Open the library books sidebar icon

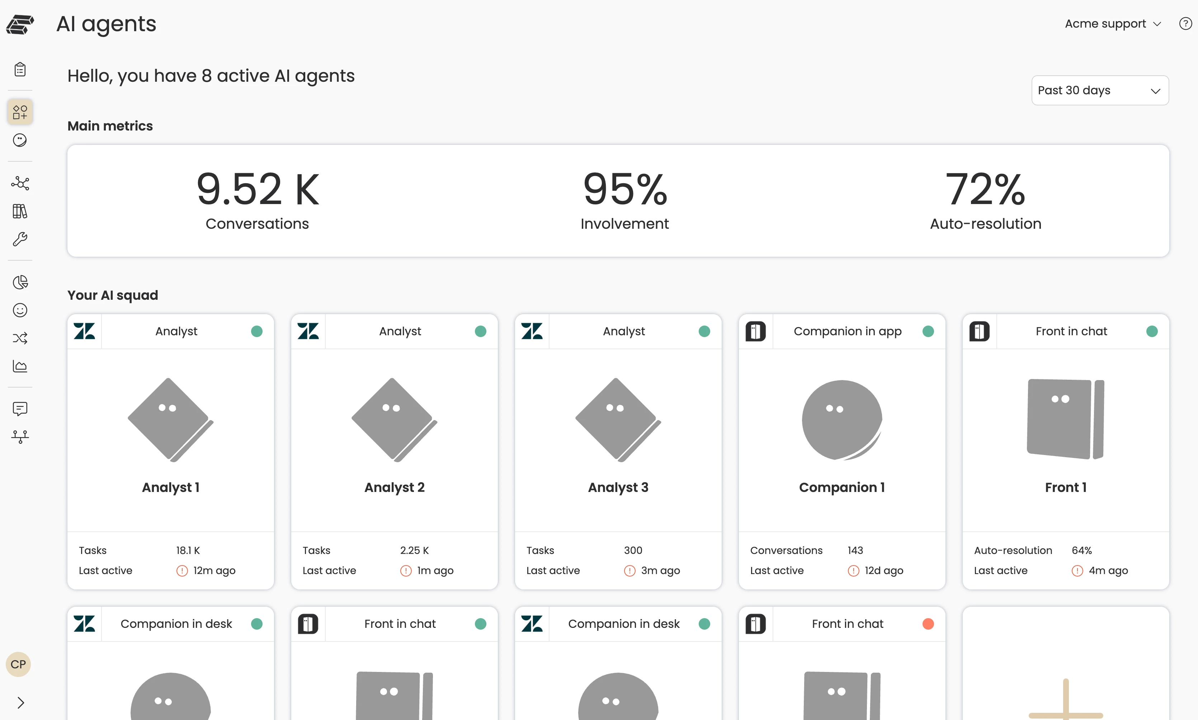pyautogui.click(x=20, y=212)
